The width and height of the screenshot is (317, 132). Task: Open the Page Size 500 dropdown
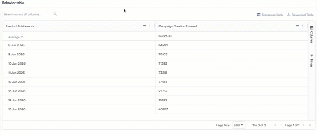tap(238, 125)
